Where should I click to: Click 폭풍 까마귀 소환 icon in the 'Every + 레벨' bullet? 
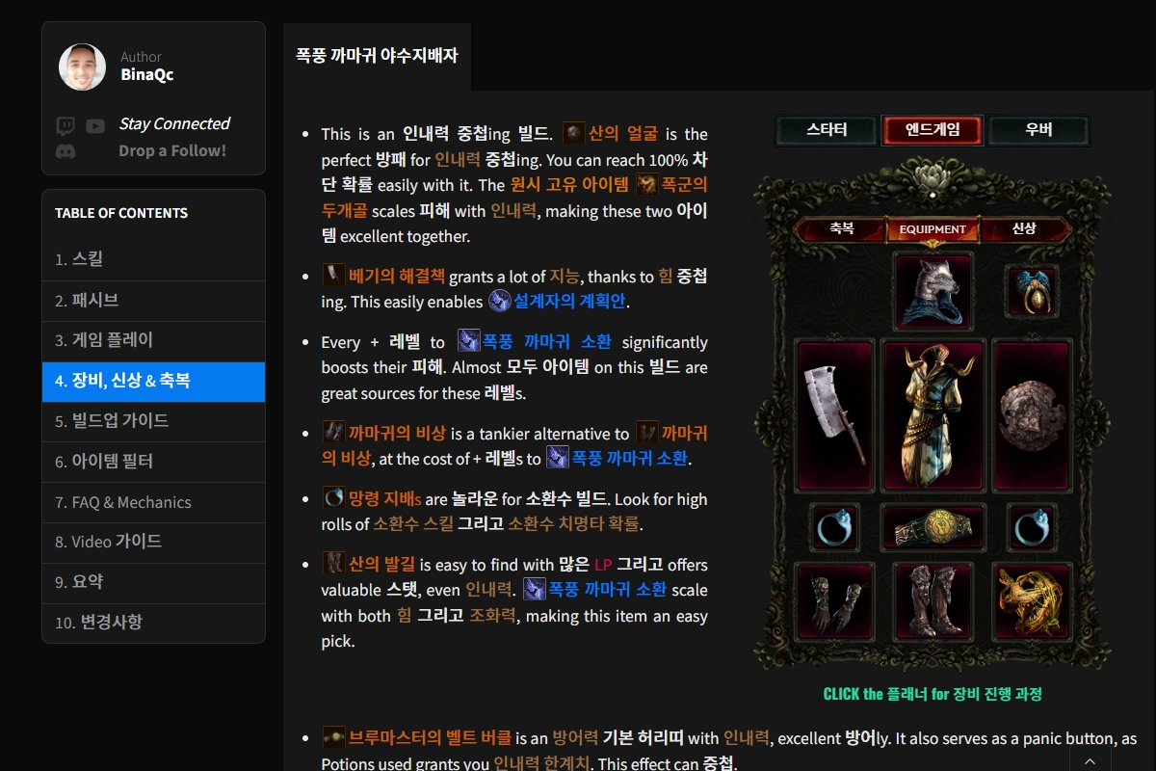click(x=469, y=341)
